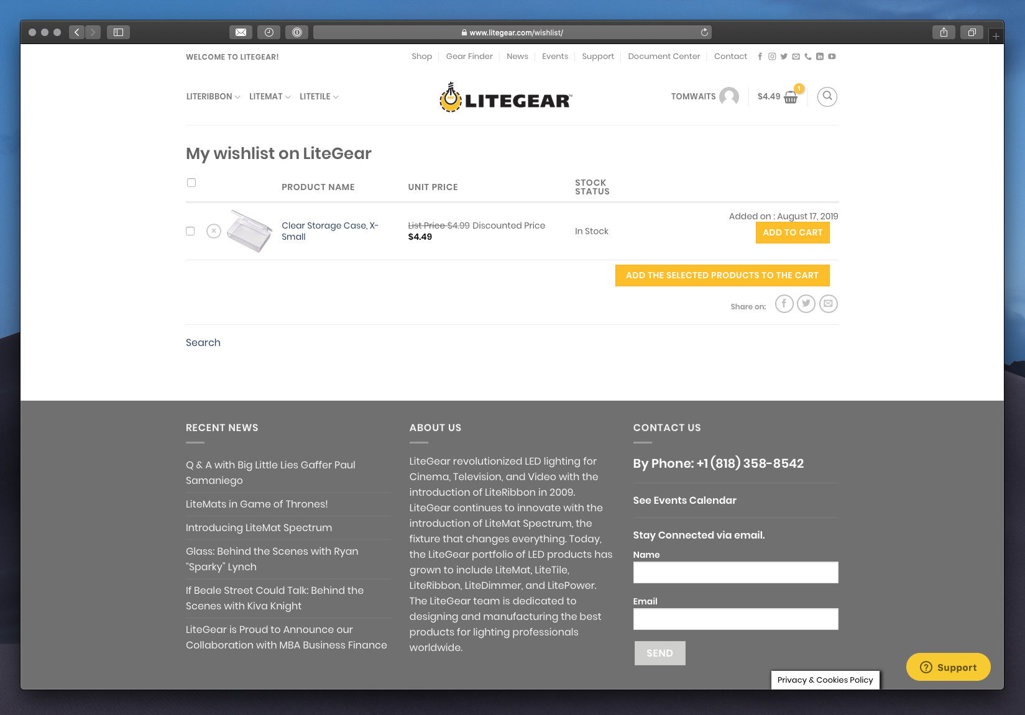
Task: Open the Facebook icon in top header
Action: click(760, 57)
